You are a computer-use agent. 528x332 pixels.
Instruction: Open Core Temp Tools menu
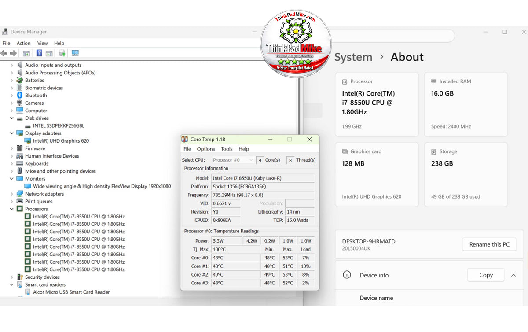click(227, 149)
